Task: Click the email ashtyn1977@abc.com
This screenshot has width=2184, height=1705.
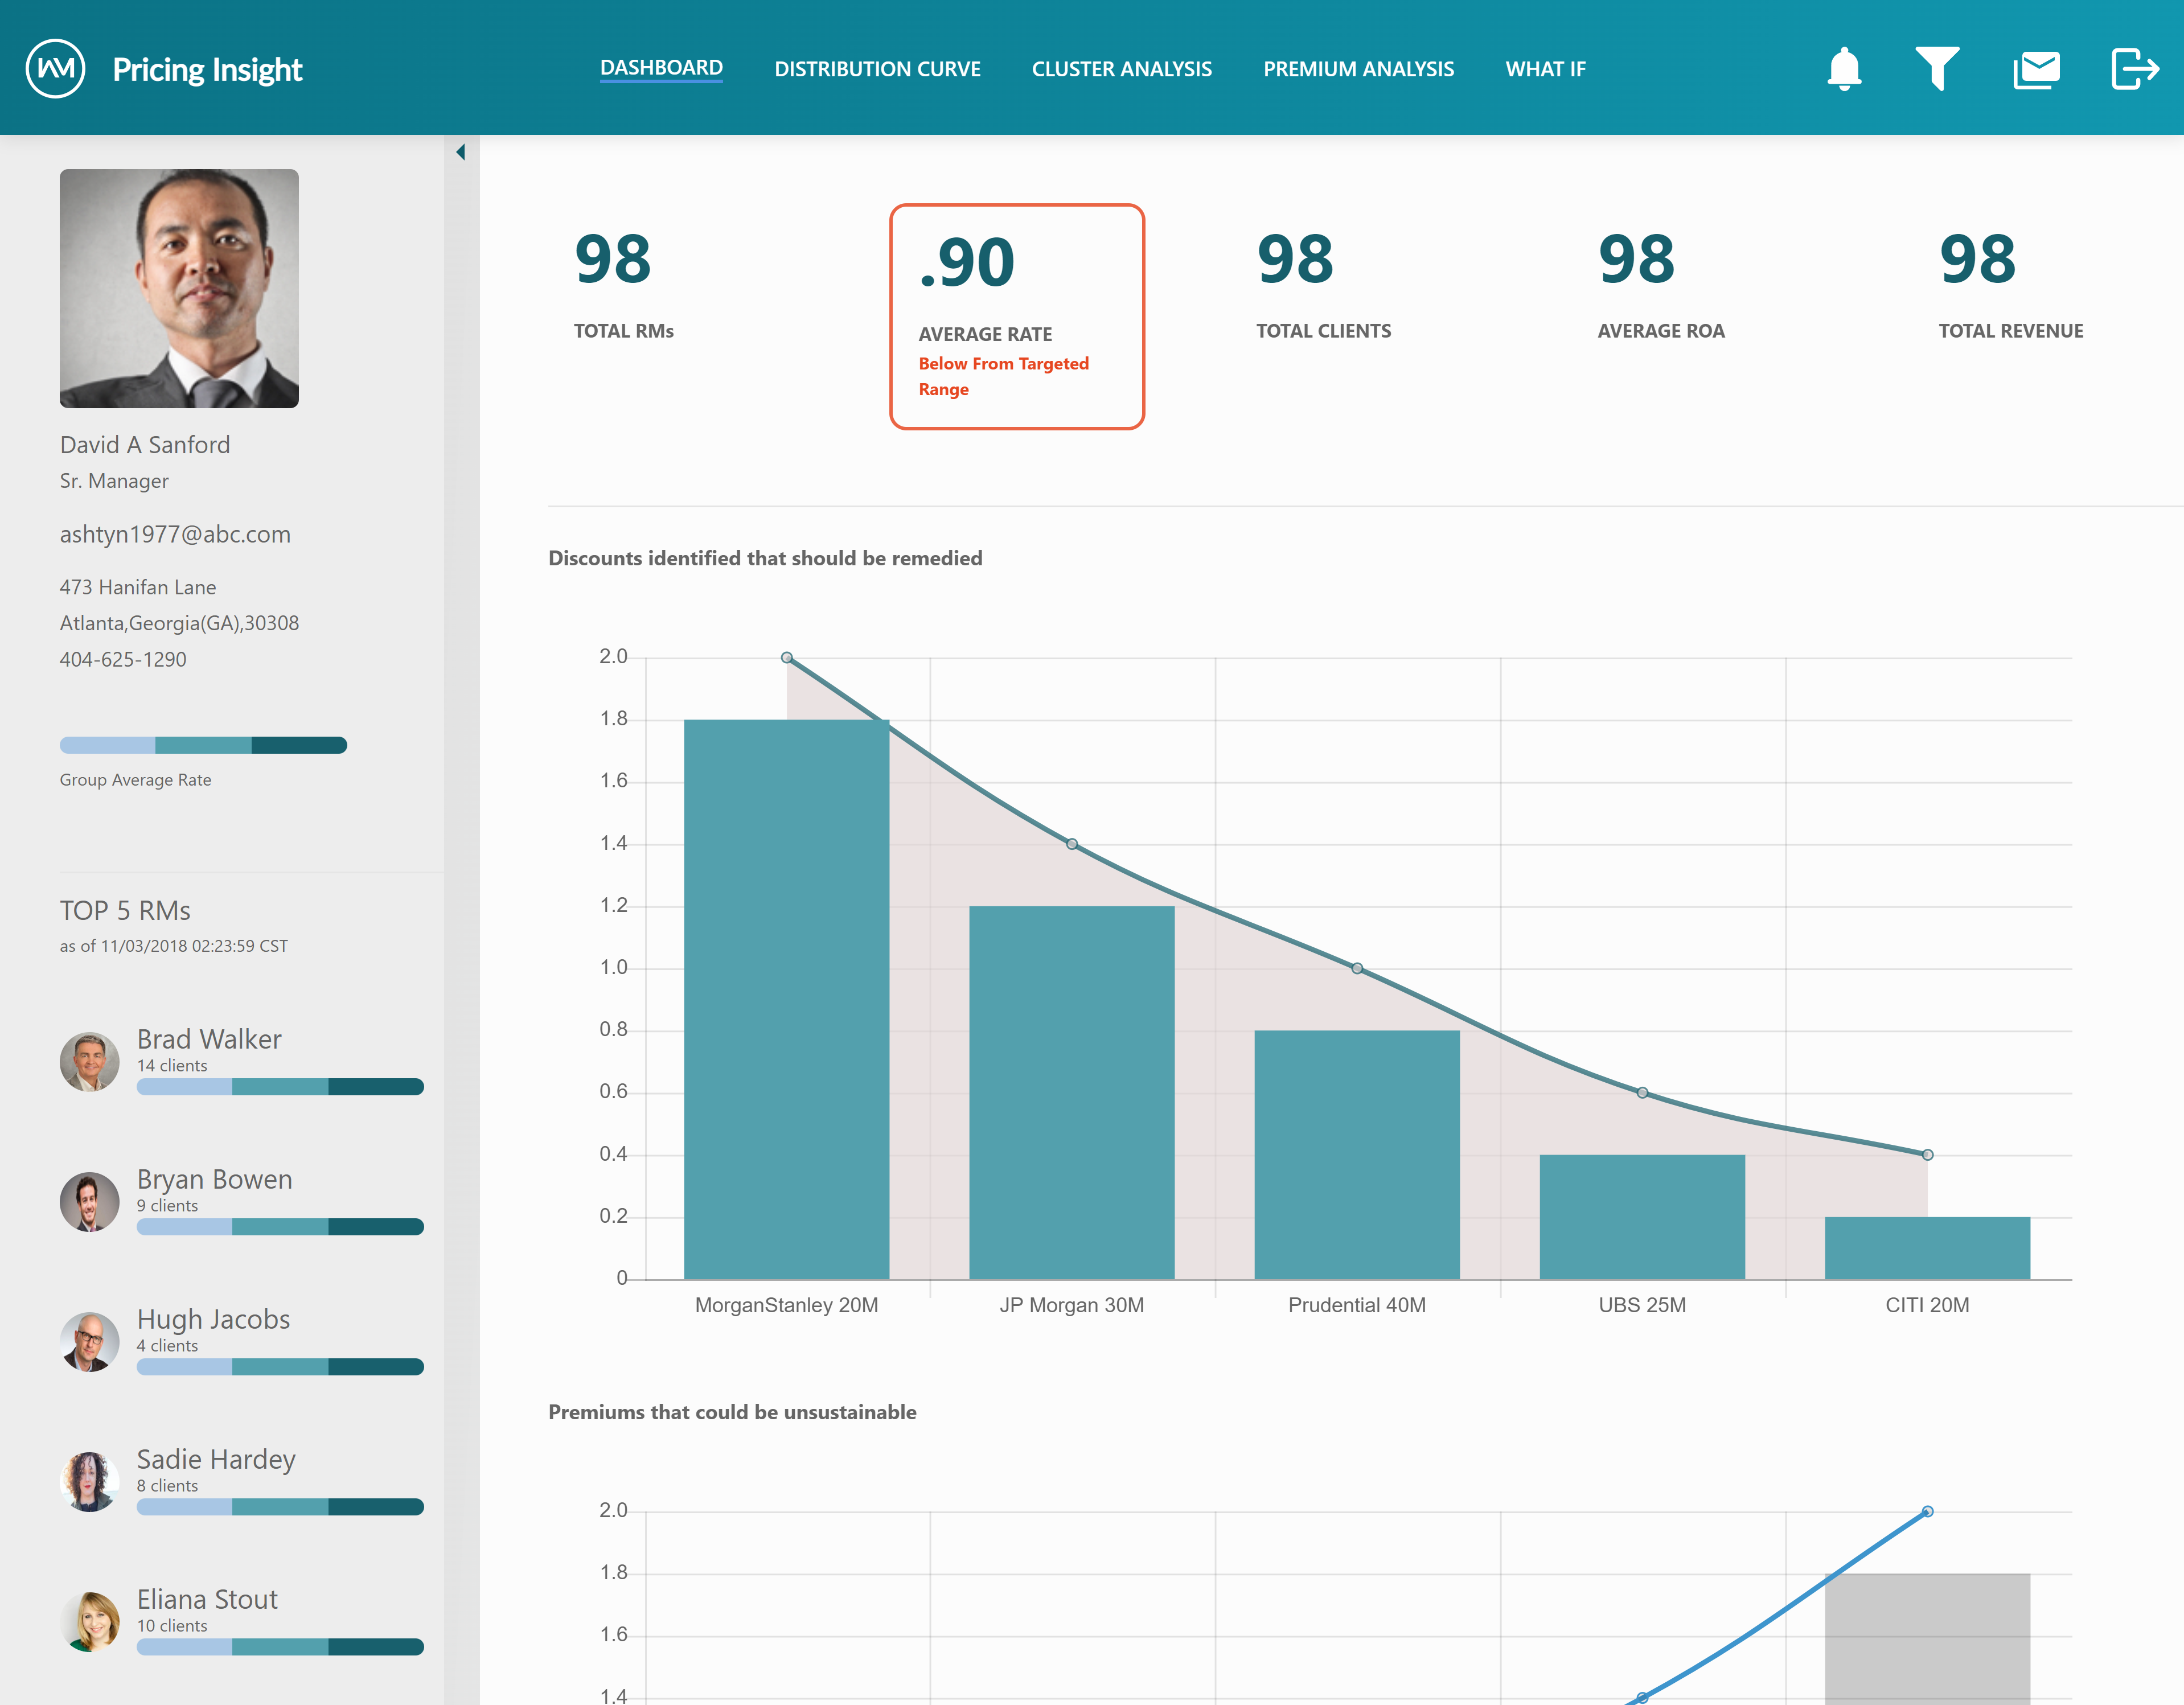Action: pos(175,534)
